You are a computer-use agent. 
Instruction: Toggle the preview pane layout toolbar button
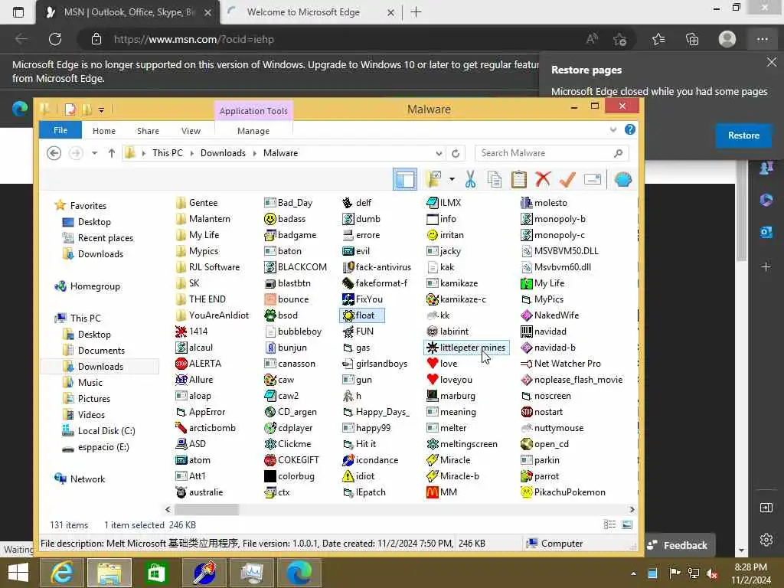tap(404, 179)
